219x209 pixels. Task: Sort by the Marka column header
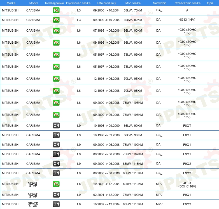pyautogui.click(x=11, y=3)
